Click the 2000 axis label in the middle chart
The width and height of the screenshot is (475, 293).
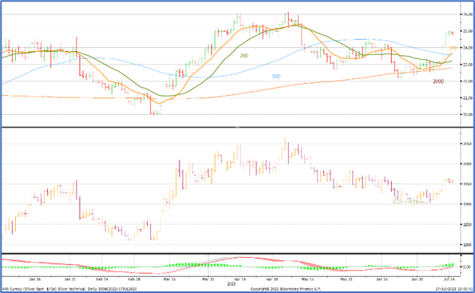click(x=468, y=164)
